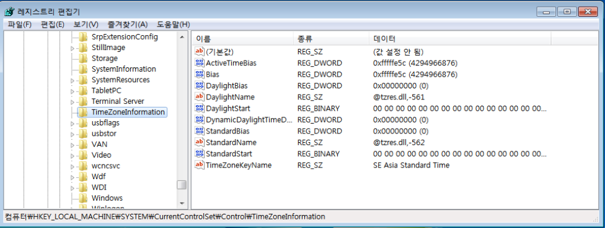Open the 즐겨찾기(A) menu

[128, 24]
